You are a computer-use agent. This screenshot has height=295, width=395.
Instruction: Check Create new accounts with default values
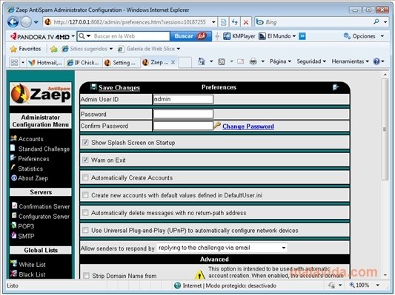click(85, 195)
